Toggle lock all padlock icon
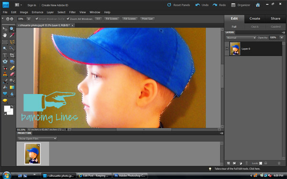This screenshot has width=287, height=179. [265, 163]
